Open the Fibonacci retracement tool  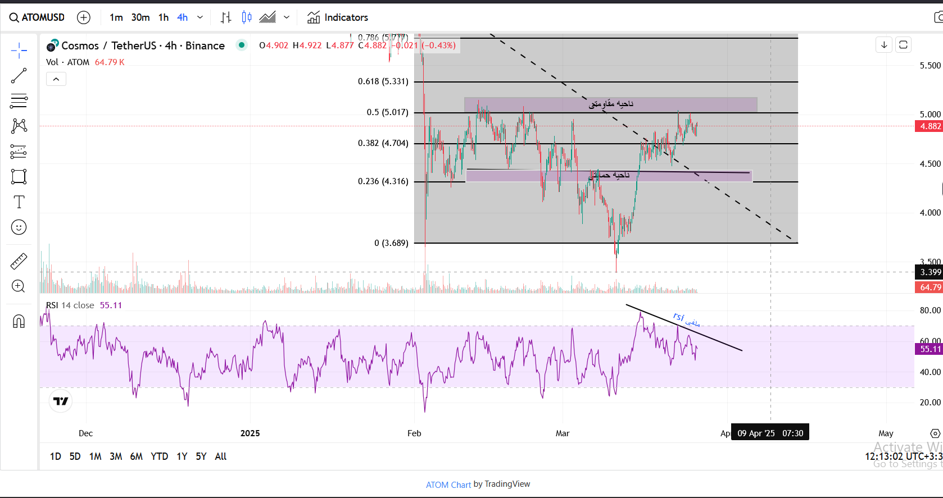19,101
